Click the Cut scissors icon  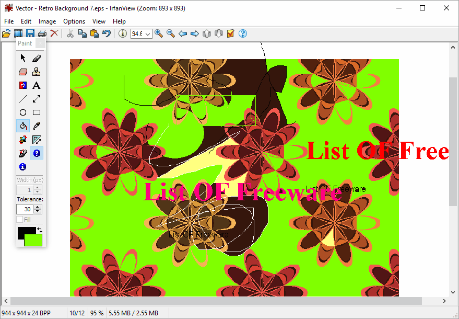click(70, 33)
